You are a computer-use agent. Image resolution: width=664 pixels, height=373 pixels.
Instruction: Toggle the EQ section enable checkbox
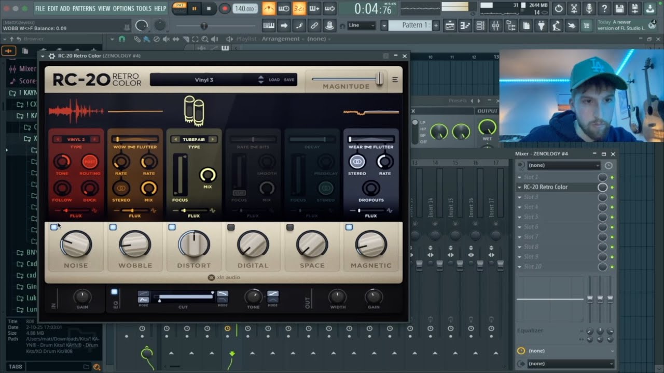click(x=115, y=292)
